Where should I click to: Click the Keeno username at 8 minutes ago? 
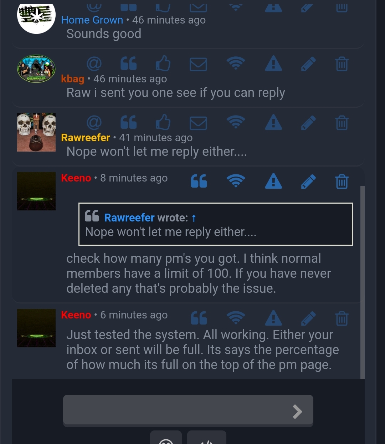(x=76, y=178)
